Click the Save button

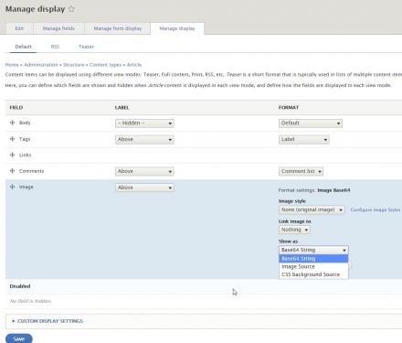tap(19, 338)
